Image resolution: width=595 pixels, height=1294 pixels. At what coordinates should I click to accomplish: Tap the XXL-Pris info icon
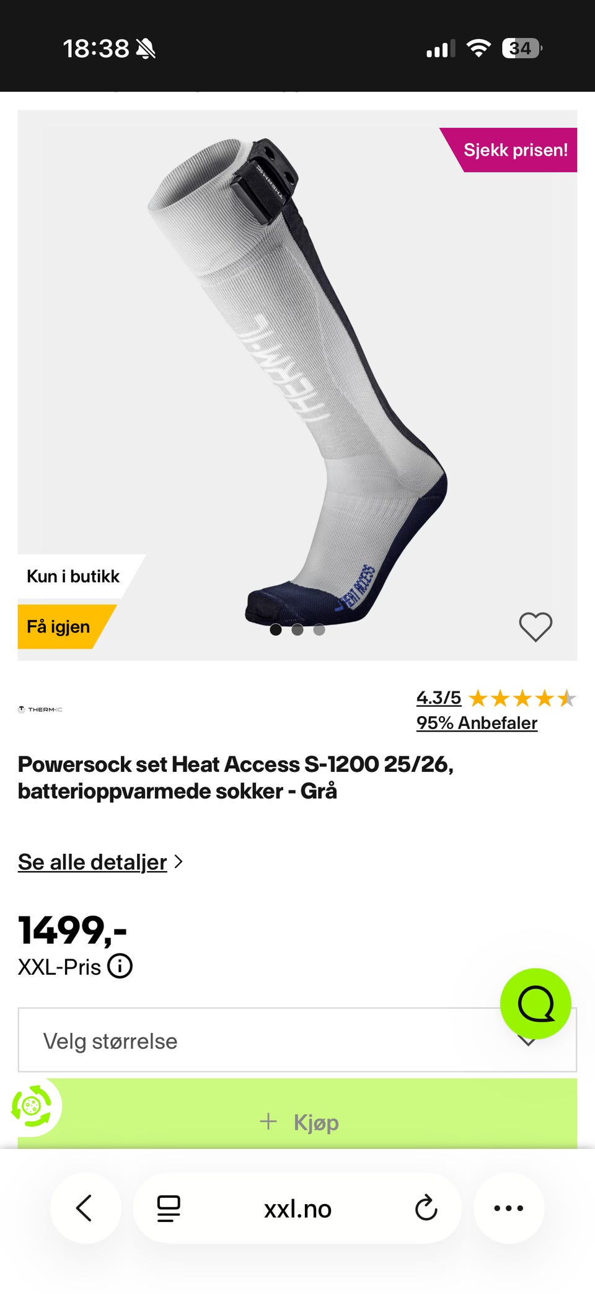click(120, 965)
